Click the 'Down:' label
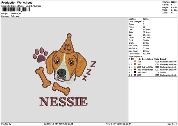Viewport: 178px width, 126px height. [131, 38]
